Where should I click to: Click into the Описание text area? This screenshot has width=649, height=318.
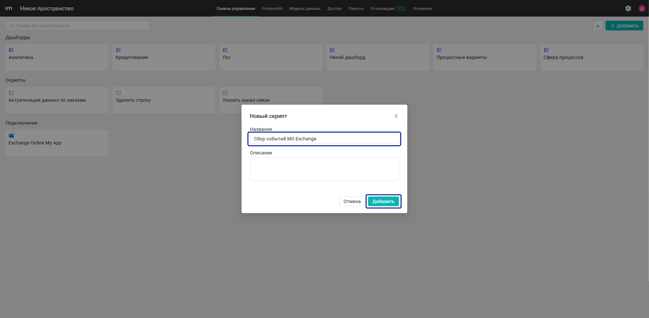coord(324,169)
